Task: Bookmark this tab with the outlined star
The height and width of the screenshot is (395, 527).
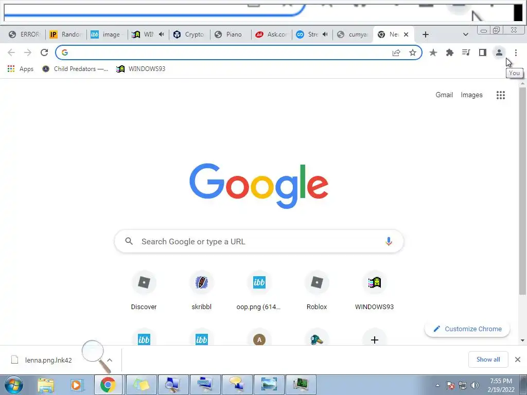Action: [413, 53]
